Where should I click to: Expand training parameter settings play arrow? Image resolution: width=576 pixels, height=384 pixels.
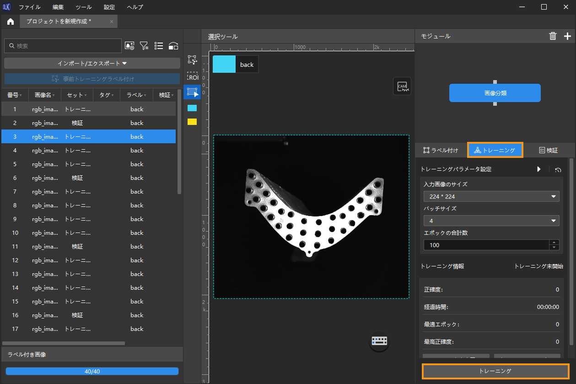(x=539, y=169)
